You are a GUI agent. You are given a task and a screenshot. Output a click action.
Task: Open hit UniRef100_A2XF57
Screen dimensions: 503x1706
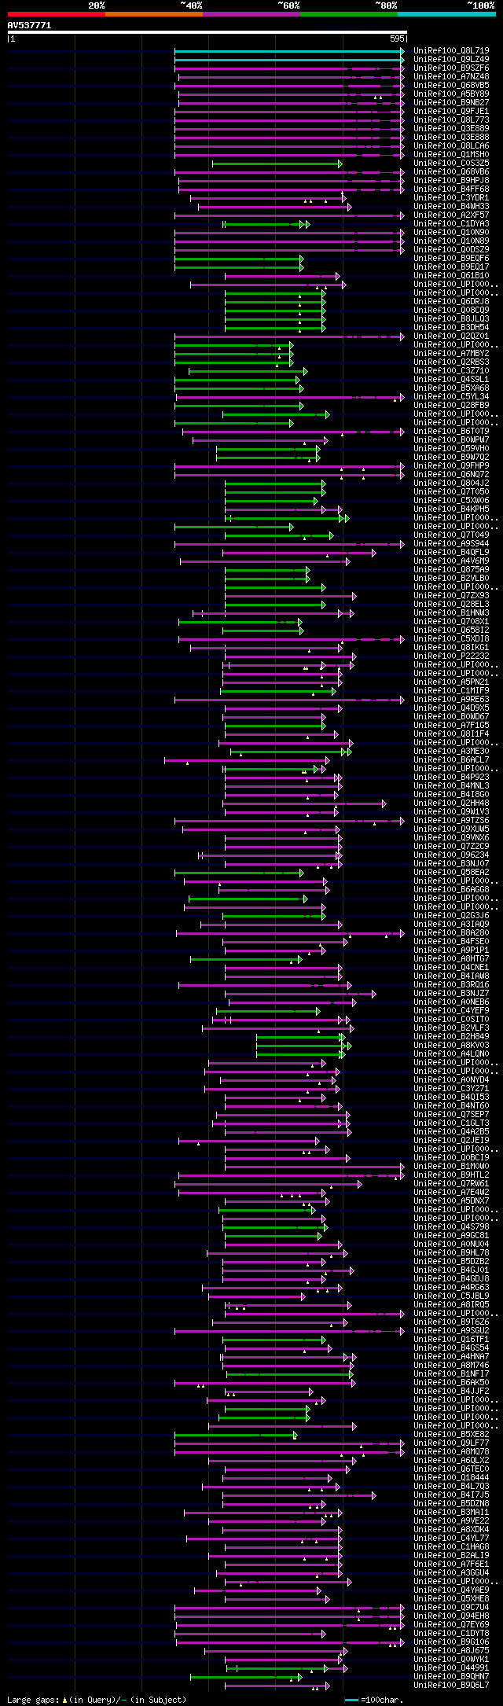coord(451,215)
